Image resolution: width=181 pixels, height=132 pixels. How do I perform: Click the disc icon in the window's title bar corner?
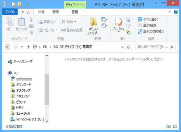coord(4,4)
